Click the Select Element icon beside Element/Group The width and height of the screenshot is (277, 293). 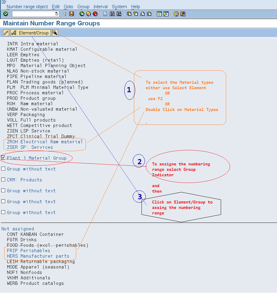point(55,33)
